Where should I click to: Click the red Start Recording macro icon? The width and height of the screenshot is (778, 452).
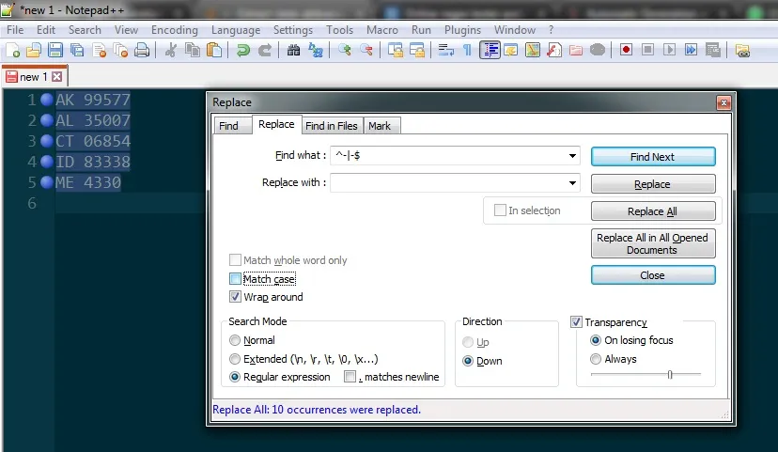point(626,50)
